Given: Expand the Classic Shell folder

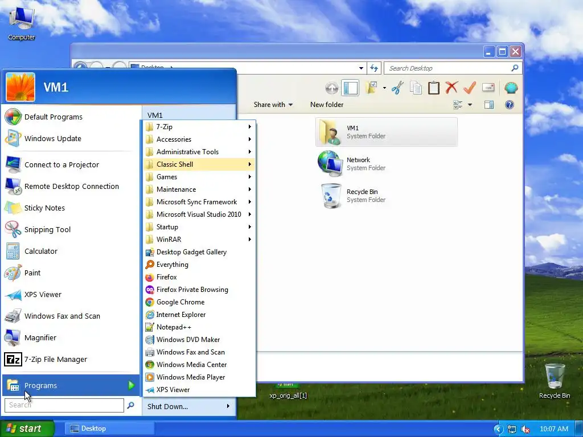Looking at the screenshot, I should (199, 164).
